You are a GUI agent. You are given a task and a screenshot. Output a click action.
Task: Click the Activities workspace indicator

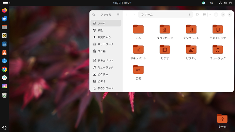pyautogui.click(x=6, y=3)
